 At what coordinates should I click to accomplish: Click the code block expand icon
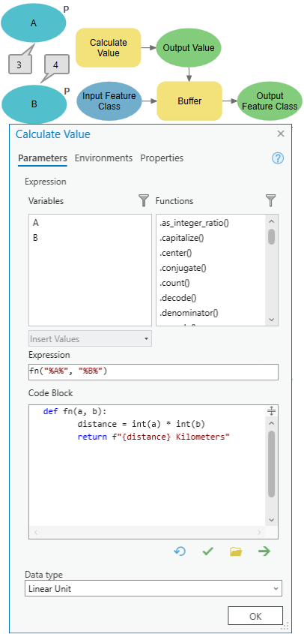coord(271,411)
